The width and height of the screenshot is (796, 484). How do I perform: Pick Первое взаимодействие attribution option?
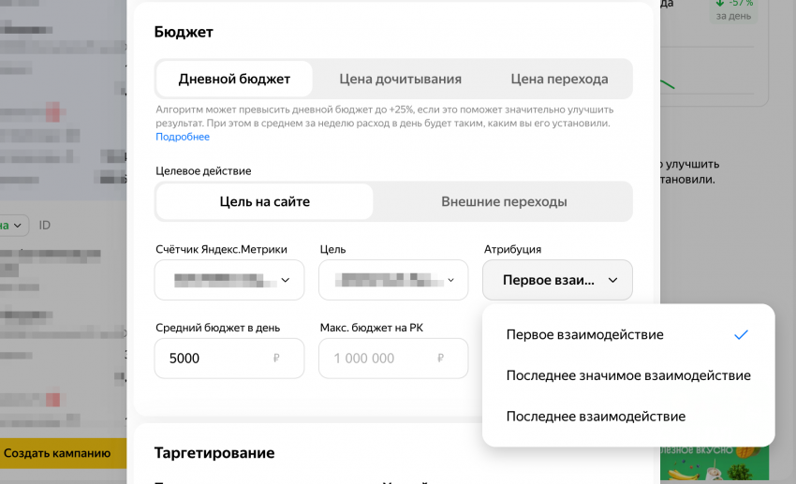click(584, 334)
